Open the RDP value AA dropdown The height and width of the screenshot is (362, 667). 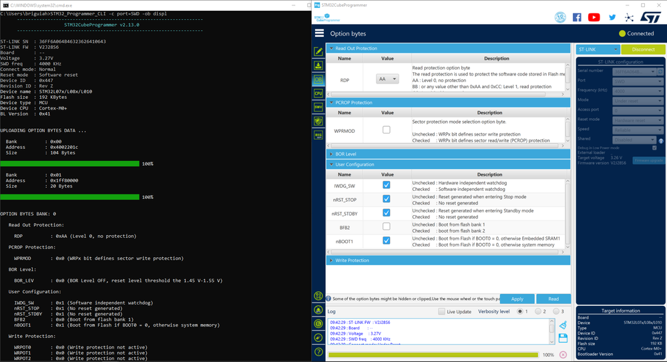(x=387, y=79)
